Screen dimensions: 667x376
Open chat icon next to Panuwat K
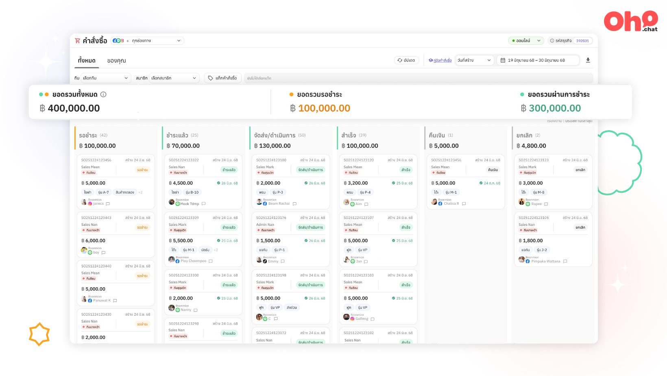tap(115, 301)
